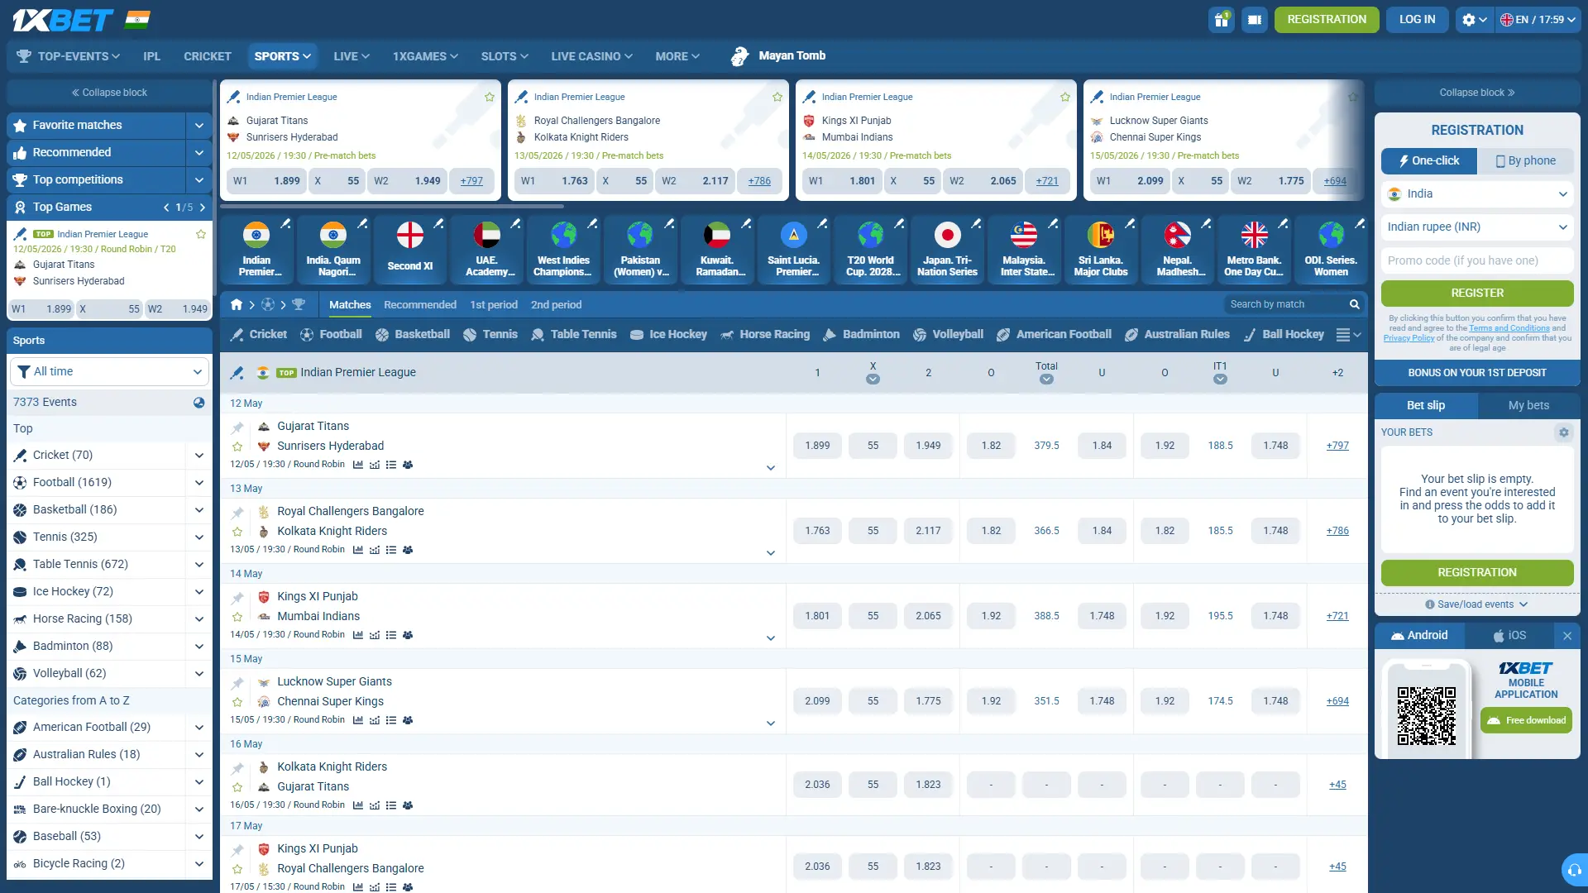Viewport: 1588px width, 893px height.
Task: Open the UAE Academy tournament tile
Action: (486, 250)
